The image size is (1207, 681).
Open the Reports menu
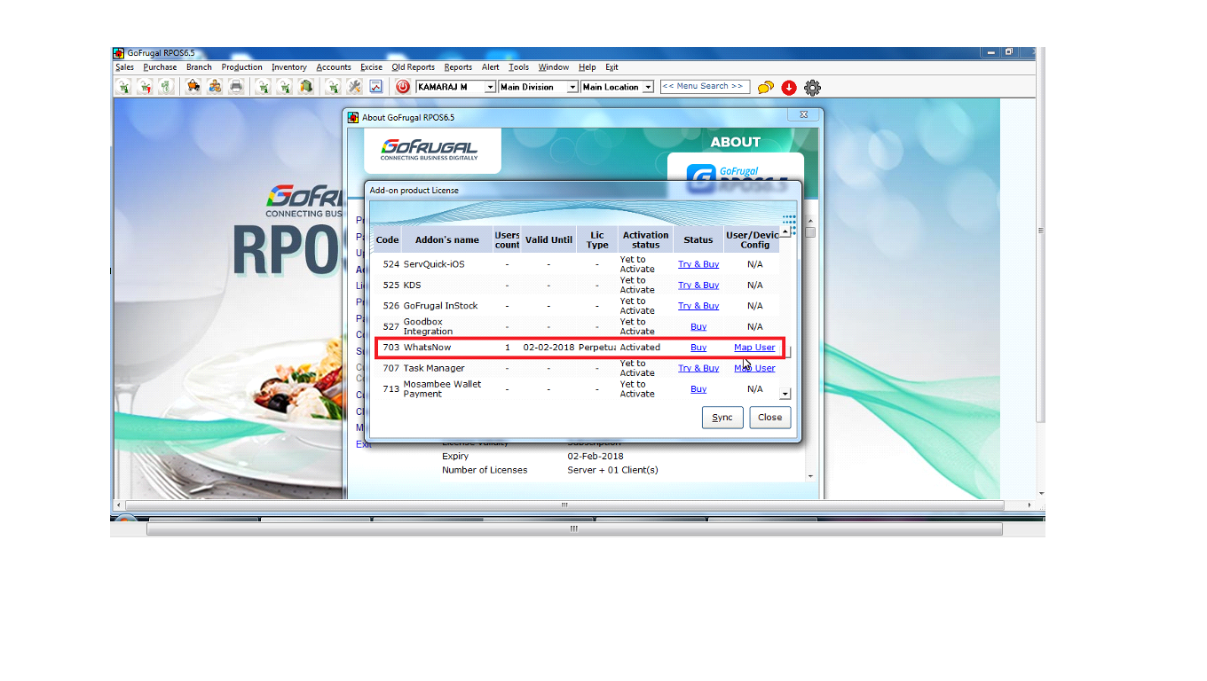click(458, 67)
